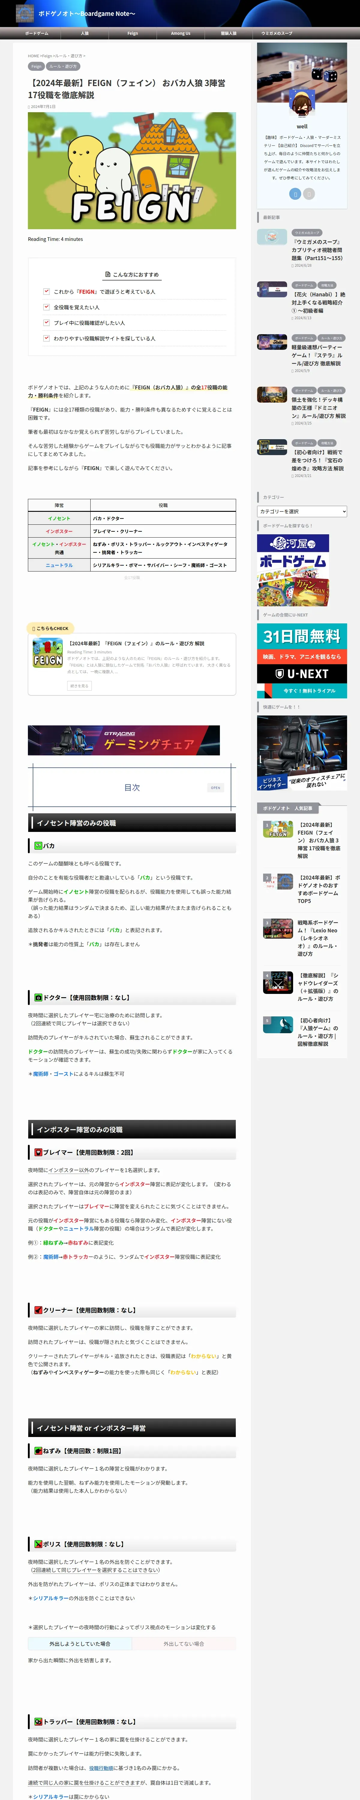Click the site logo icon in header
This screenshot has width=360, height=1800.
point(25,13)
